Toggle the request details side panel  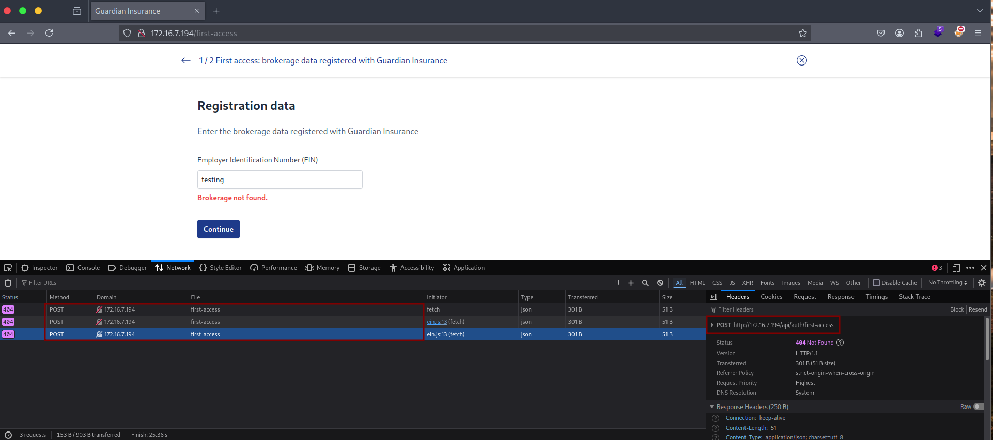pos(713,297)
